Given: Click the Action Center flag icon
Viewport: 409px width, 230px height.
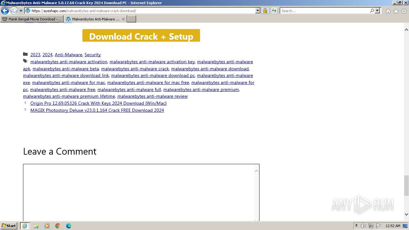Looking at the screenshot, I should click(379, 226).
